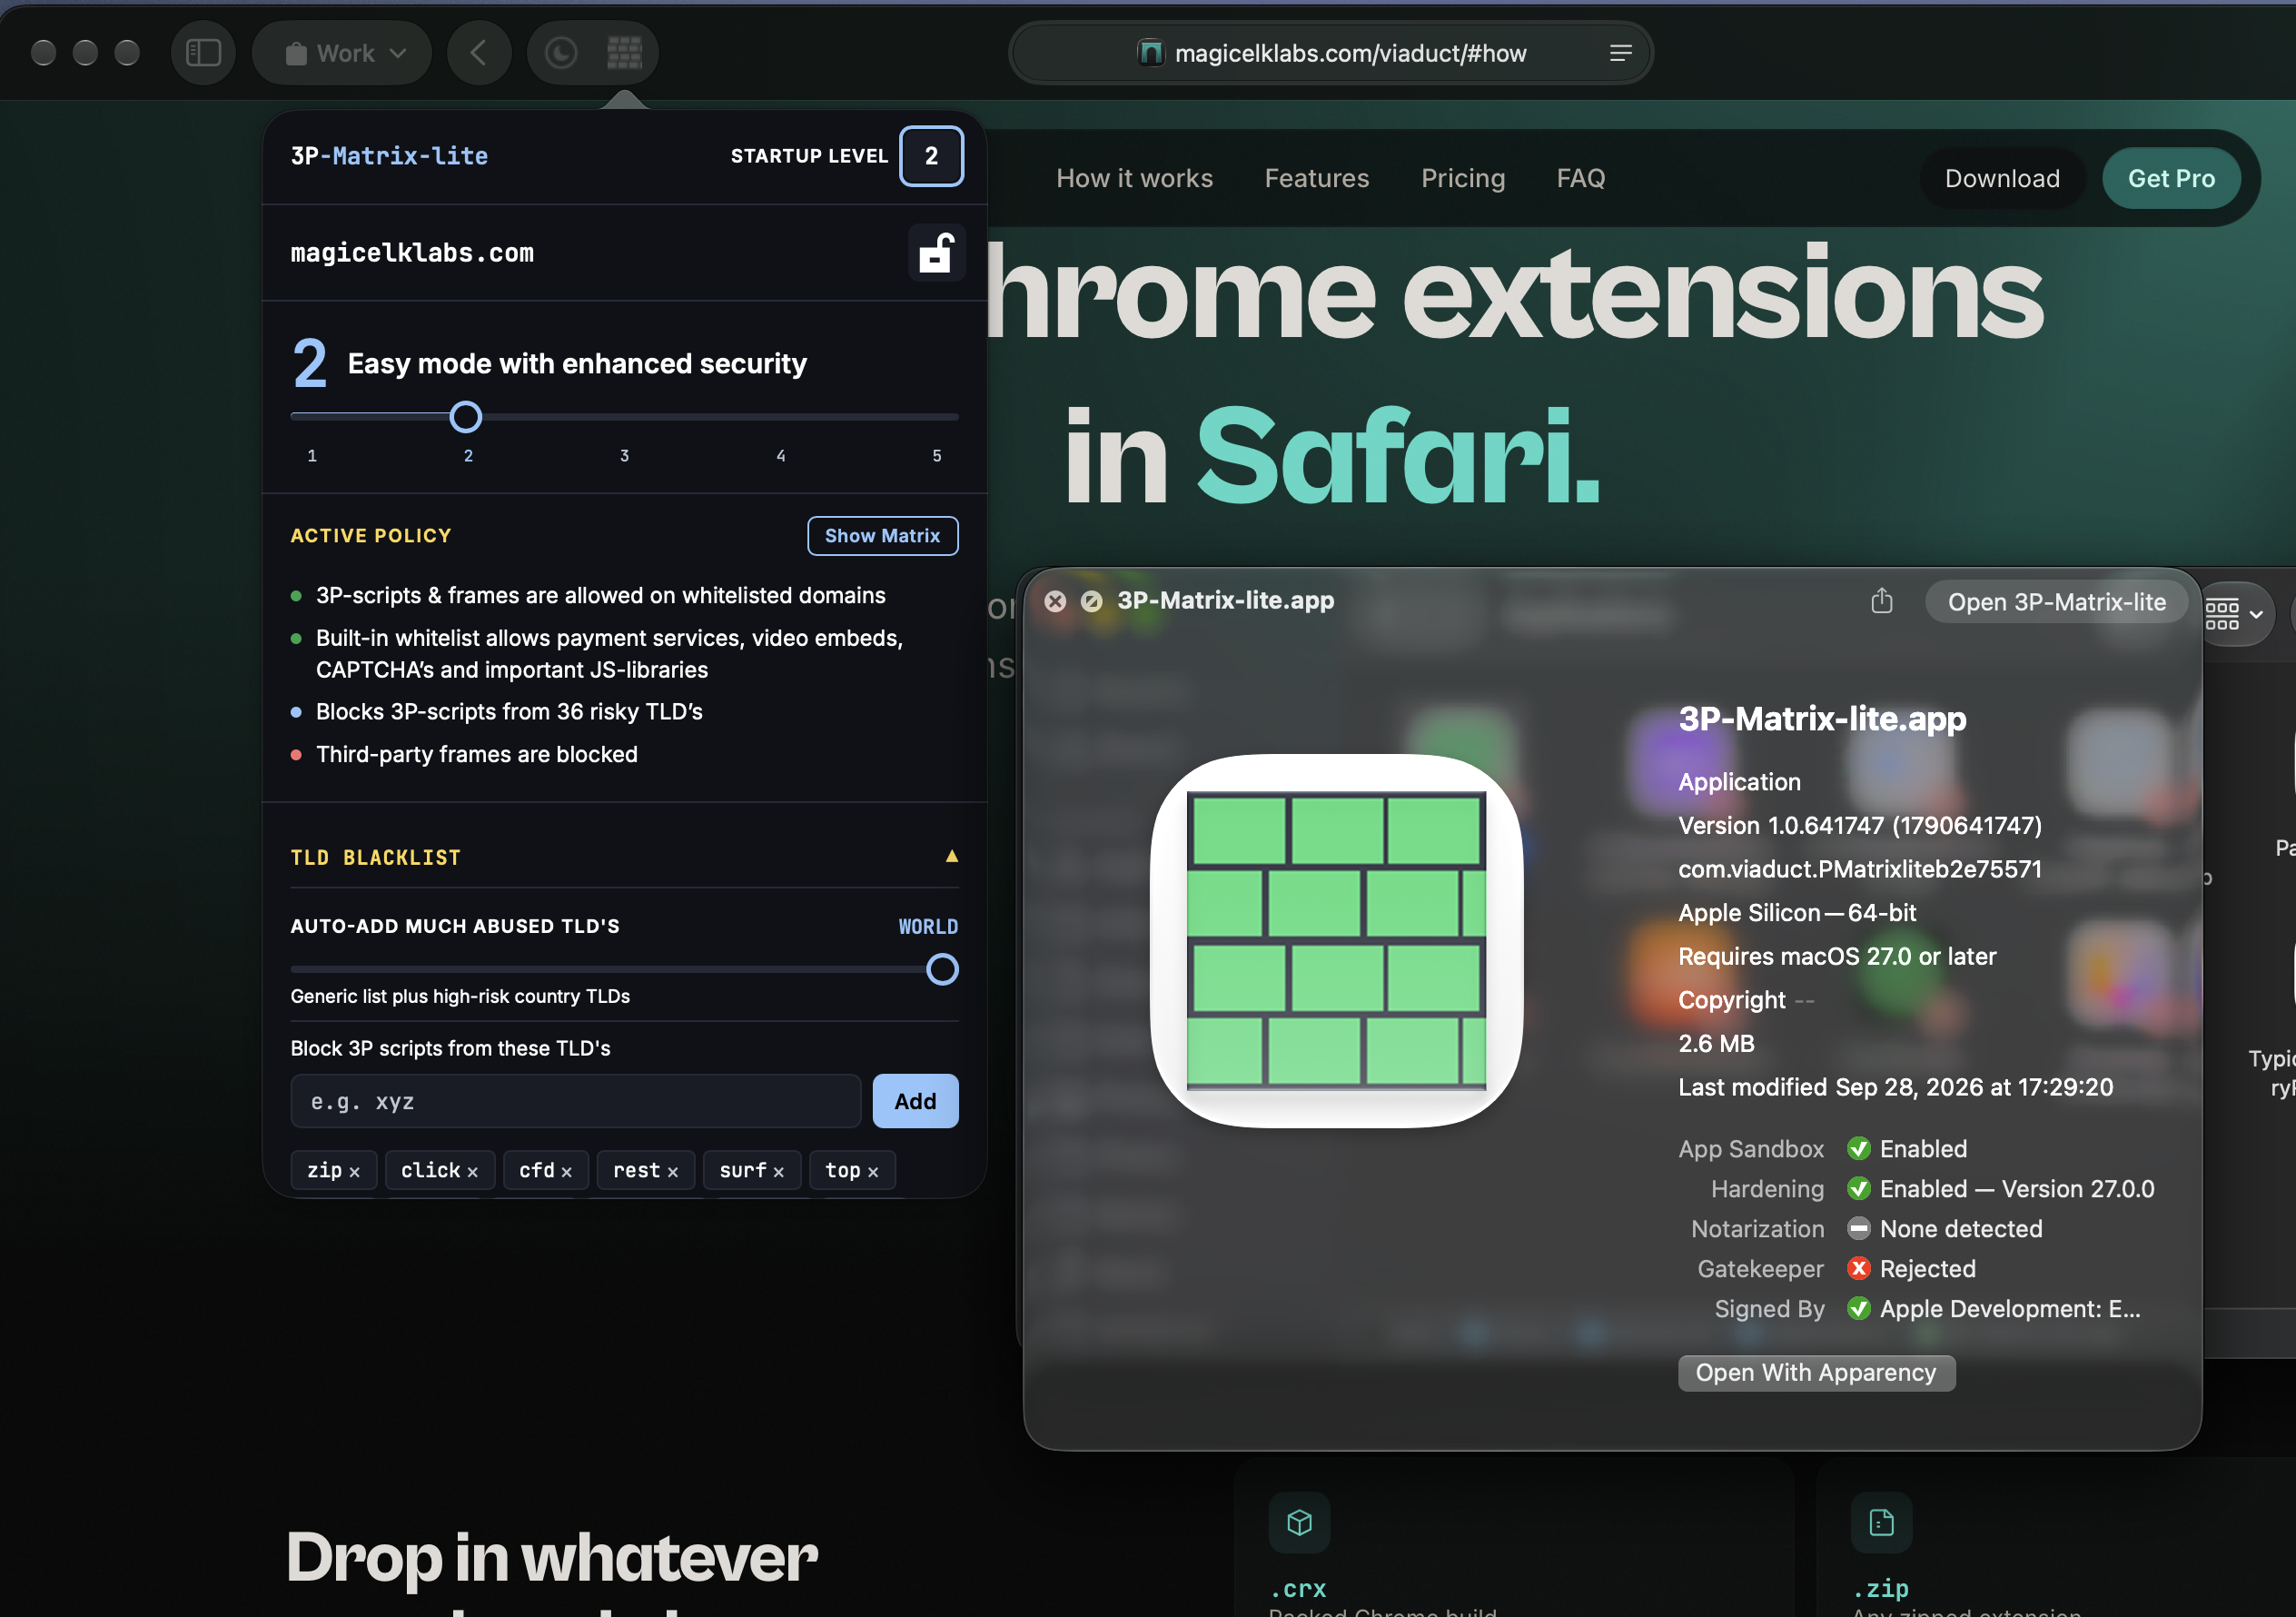Select level 3 on the slider scale

(624, 456)
